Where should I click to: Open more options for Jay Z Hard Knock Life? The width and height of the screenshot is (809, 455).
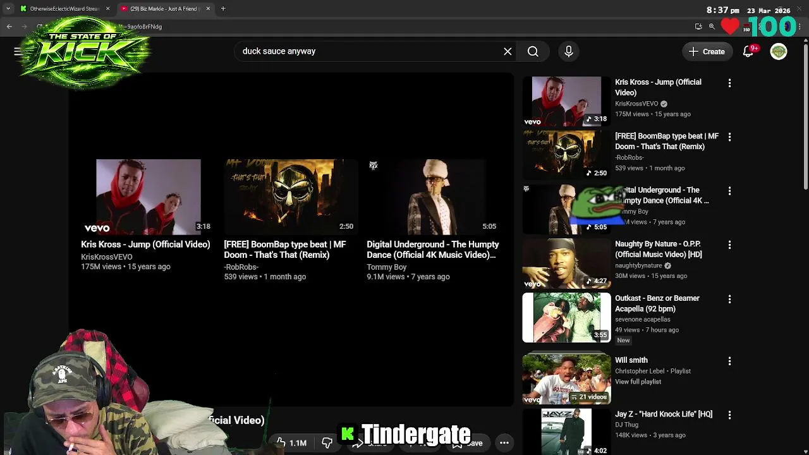[729, 415]
